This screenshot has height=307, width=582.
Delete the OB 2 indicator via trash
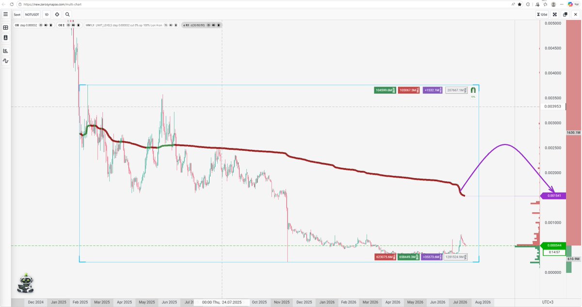(x=78, y=25)
